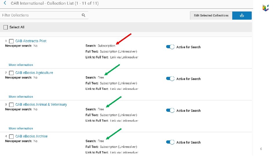Click the page title CAB International - Collection List
278x156 pixels.
(55, 3)
